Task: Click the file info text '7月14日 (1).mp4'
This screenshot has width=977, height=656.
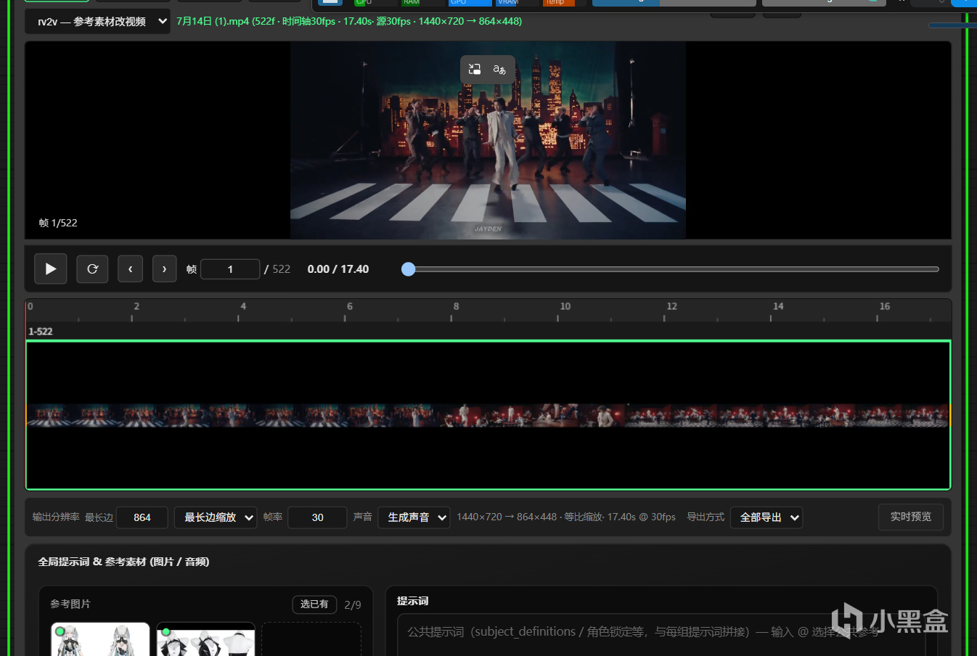Action: coord(213,21)
